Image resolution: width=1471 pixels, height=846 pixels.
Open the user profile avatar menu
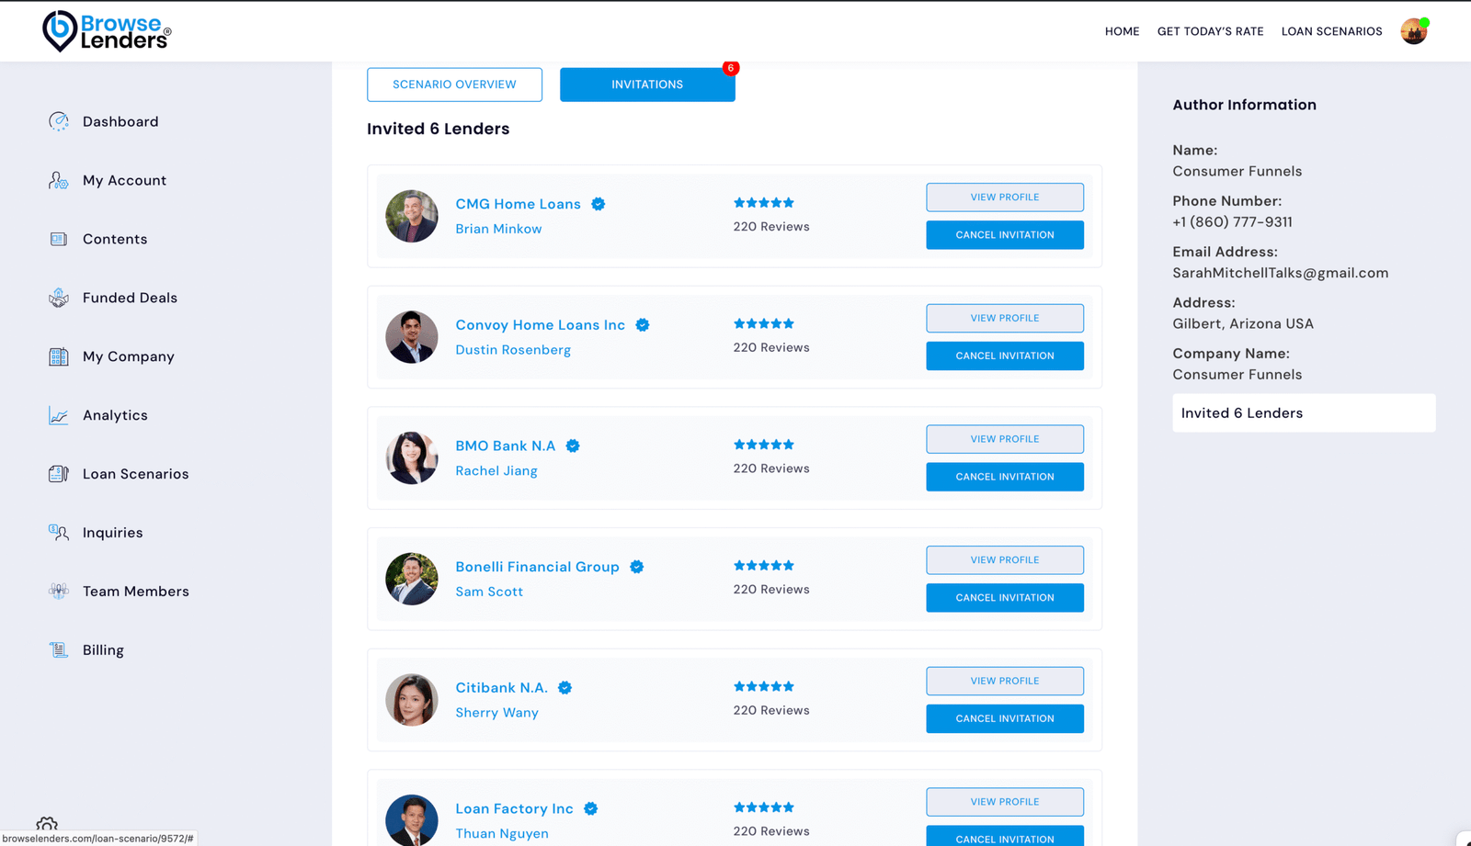(x=1414, y=31)
